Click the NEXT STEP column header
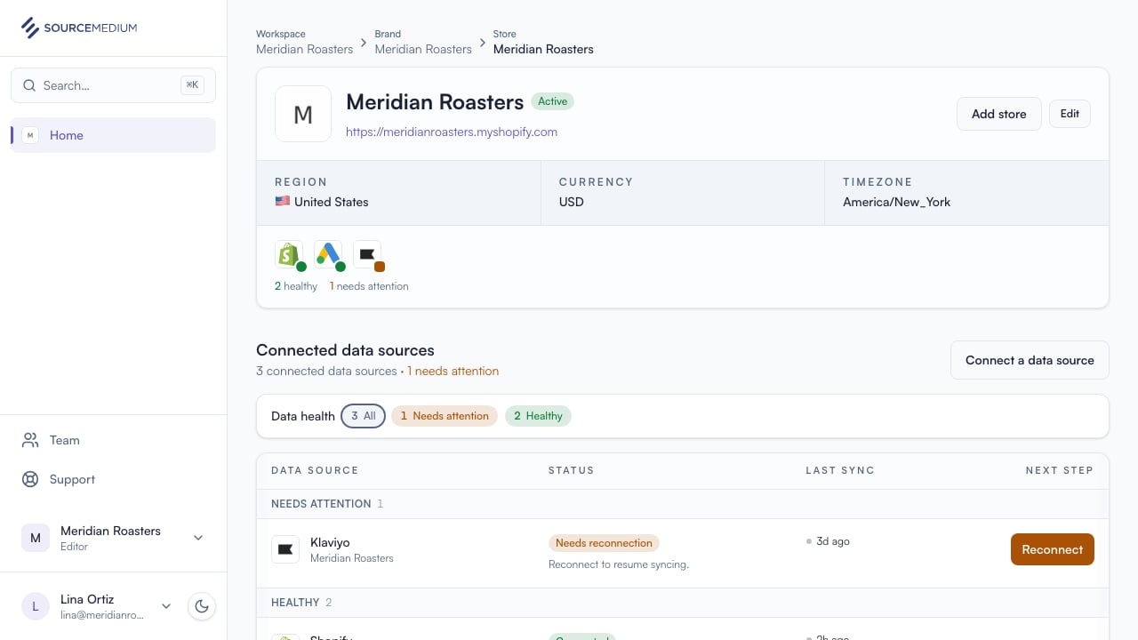The height and width of the screenshot is (640, 1138). click(x=1060, y=470)
